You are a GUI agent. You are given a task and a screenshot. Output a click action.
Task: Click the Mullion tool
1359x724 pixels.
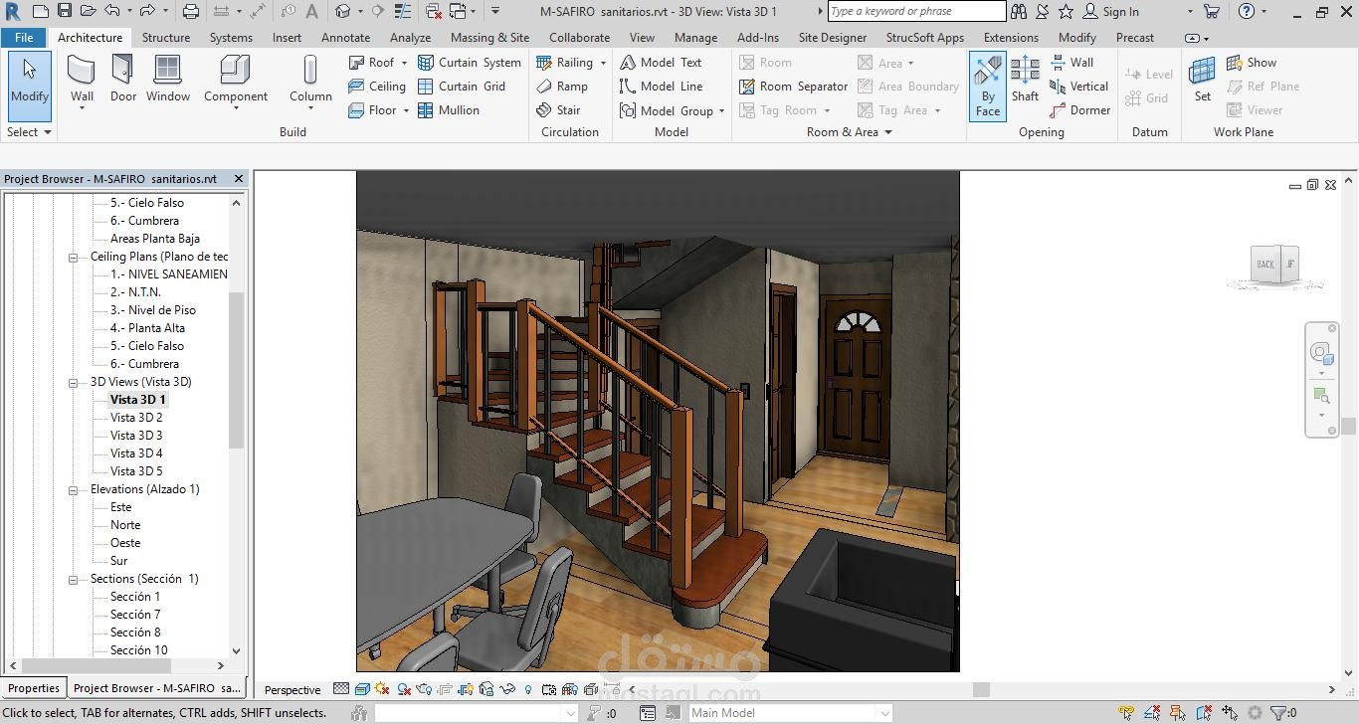(448, 109)
